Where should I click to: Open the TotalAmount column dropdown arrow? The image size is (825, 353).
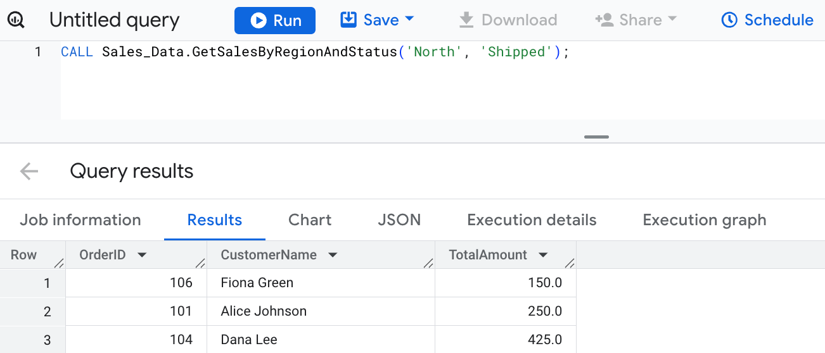(x=543, y=256)
